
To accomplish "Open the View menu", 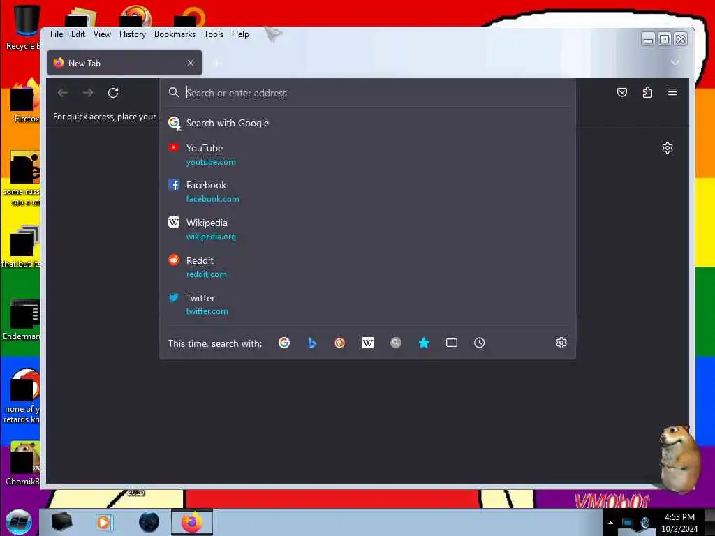I will click(x=102, y=34).
